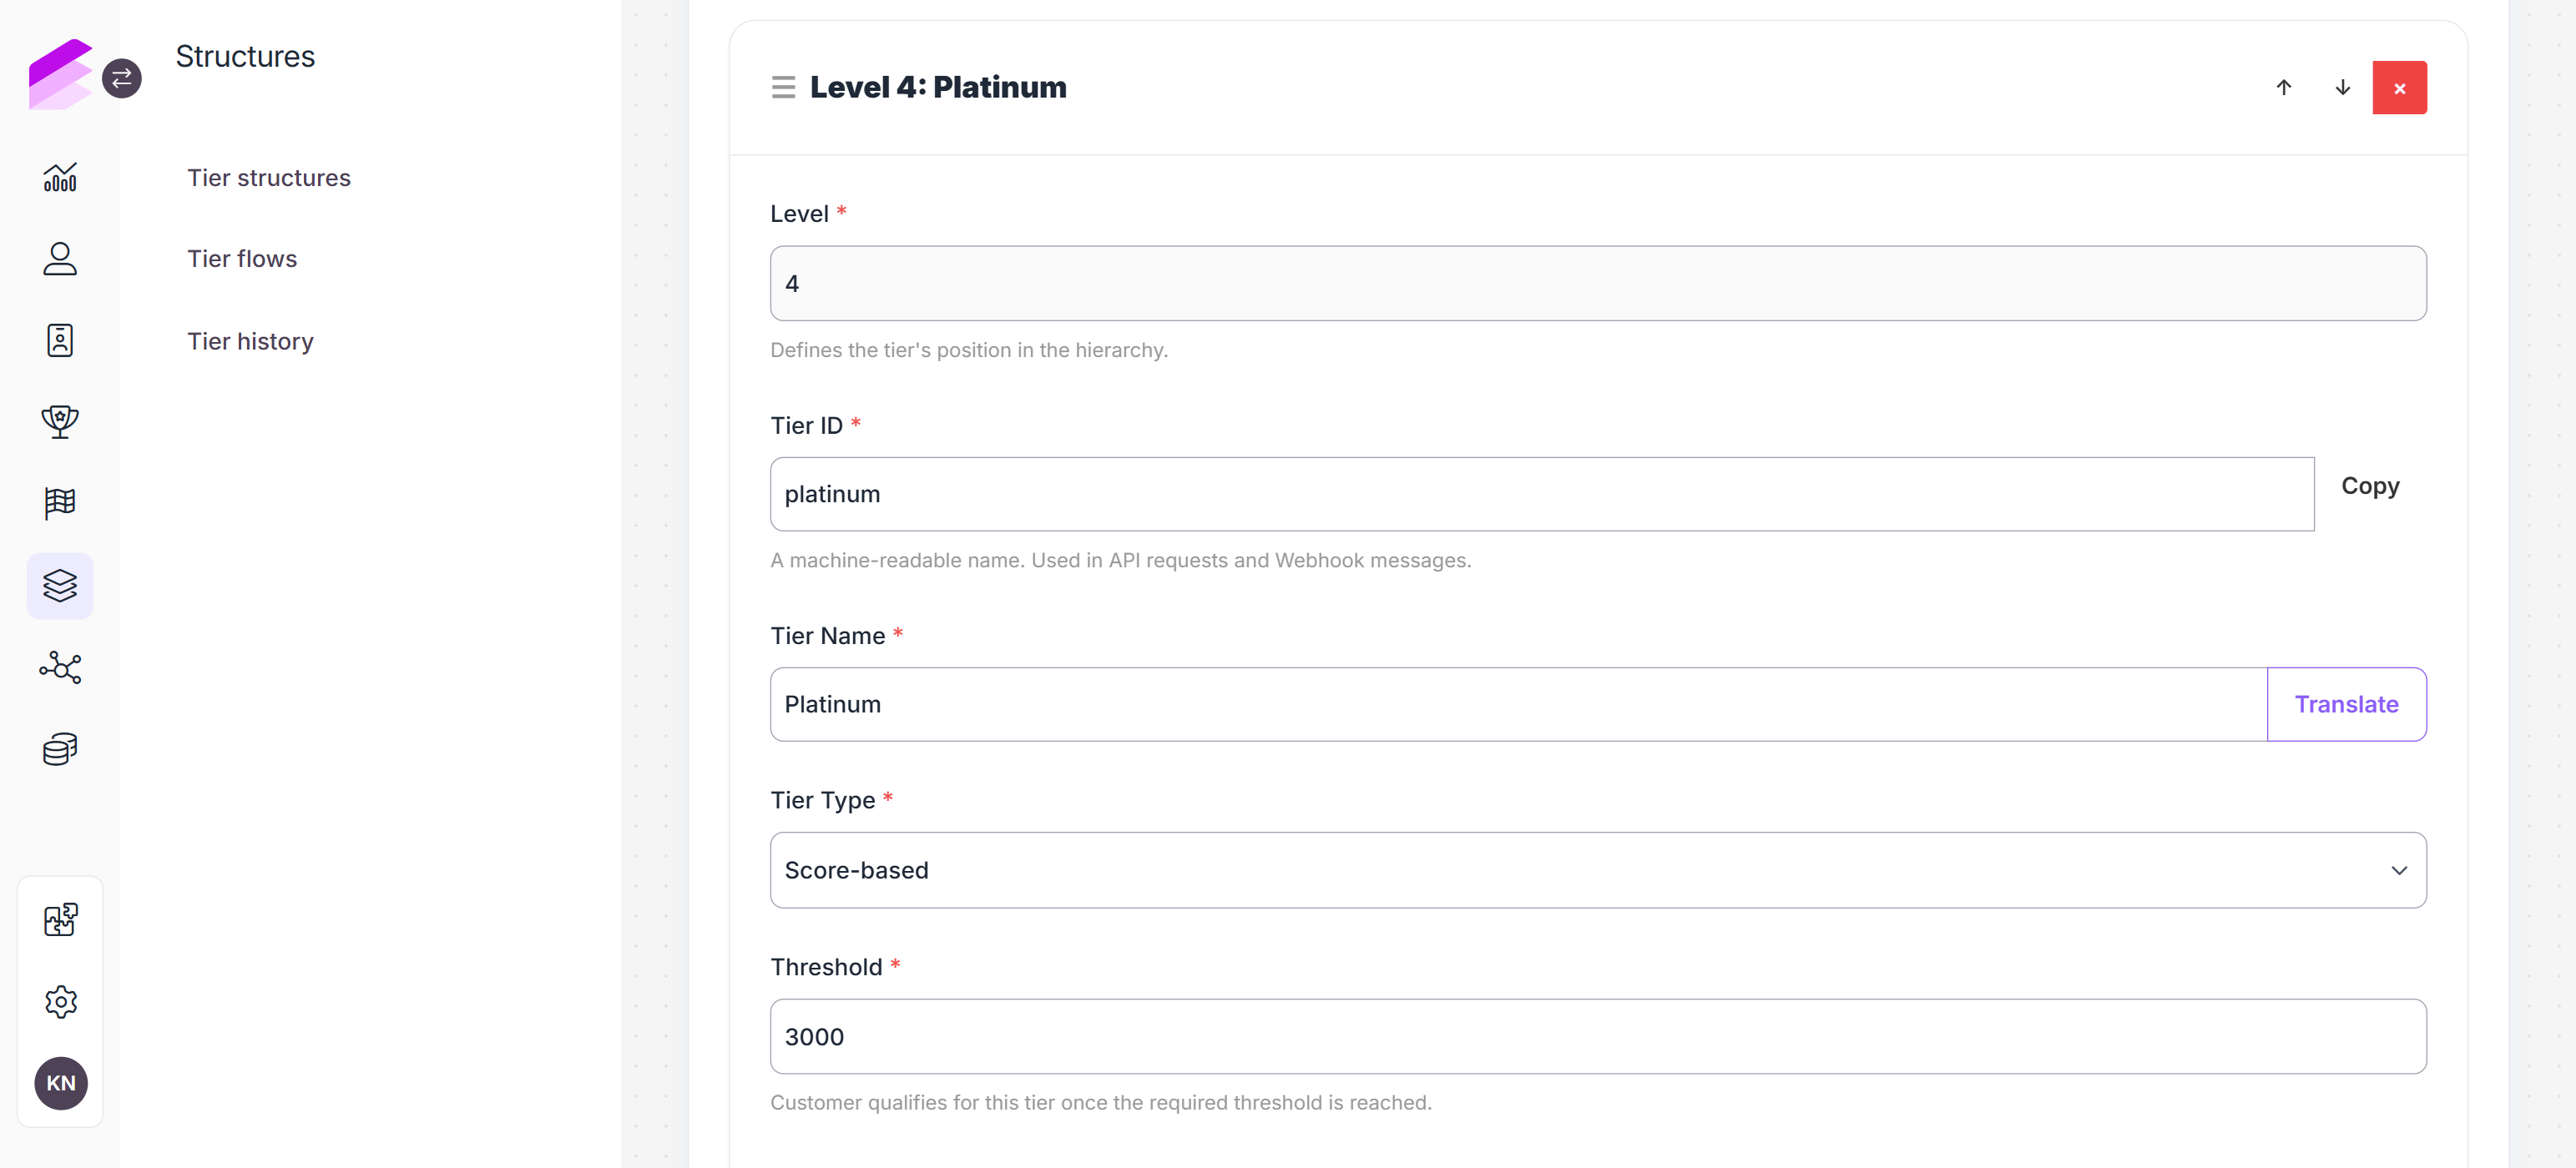Select the stacked layers tiers icon
Viewport: 2576px width, 1168px height.
coord(60,586)
